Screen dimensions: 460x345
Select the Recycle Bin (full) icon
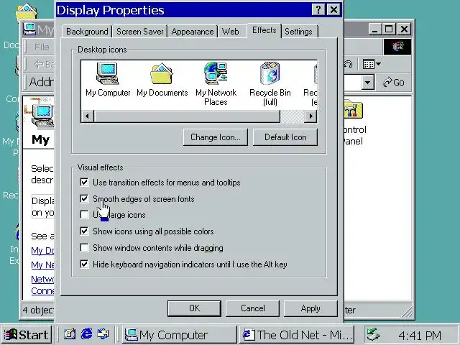pyautogui.click(x=270, y=84)
